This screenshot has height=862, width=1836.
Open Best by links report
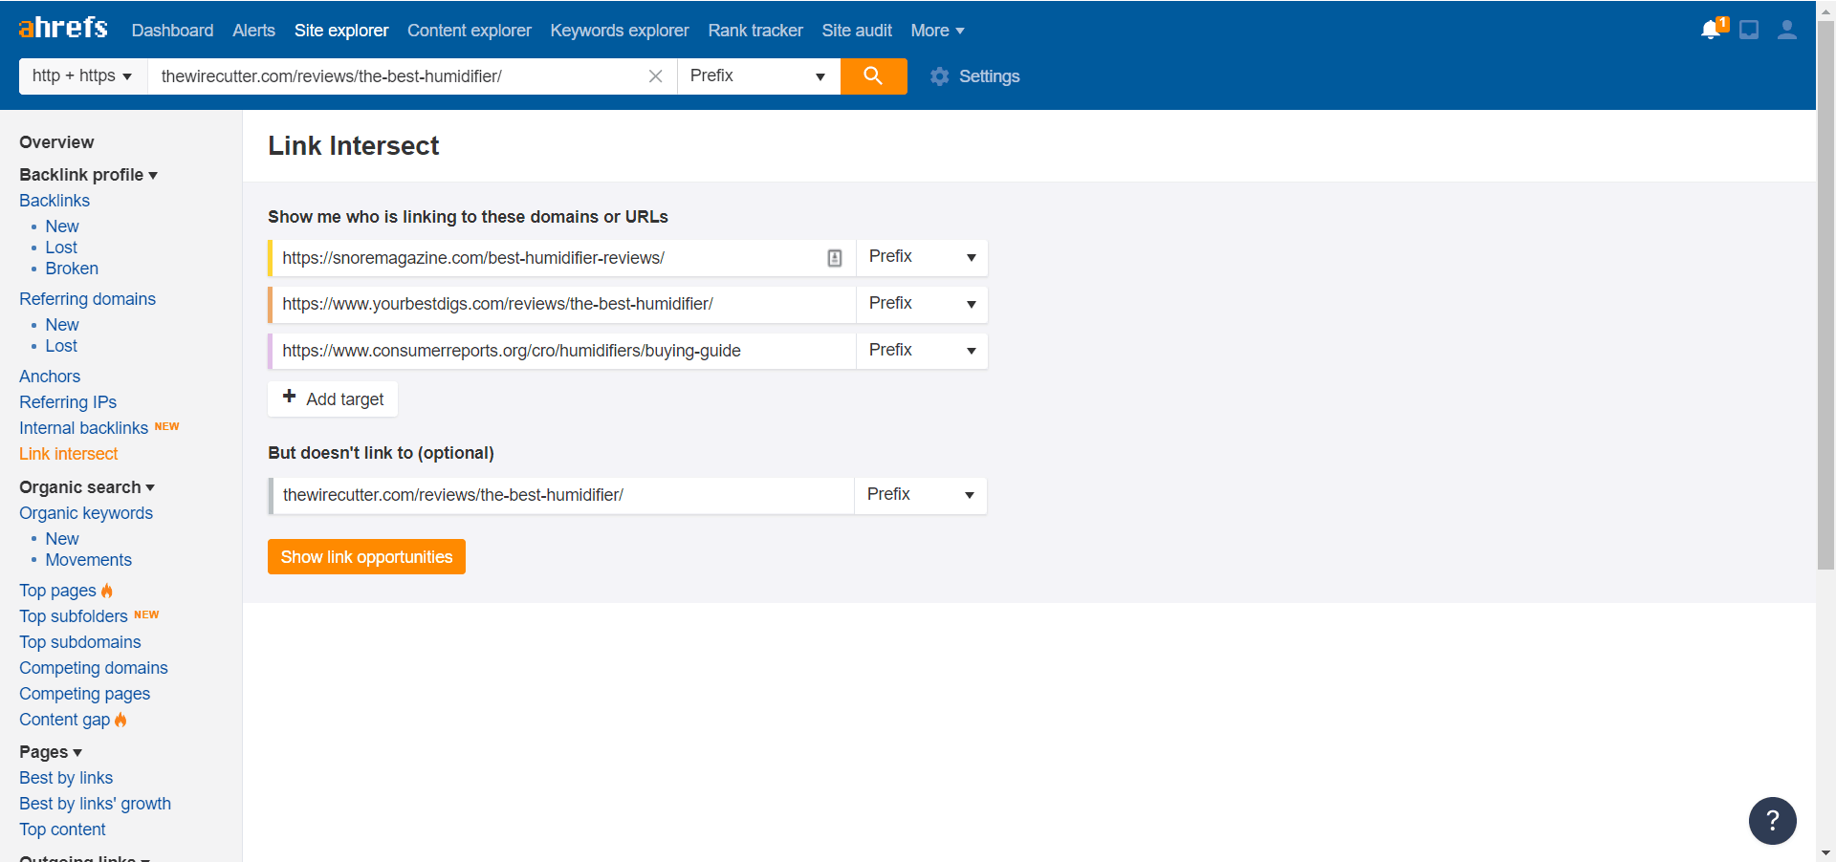[x=66, y=778]
